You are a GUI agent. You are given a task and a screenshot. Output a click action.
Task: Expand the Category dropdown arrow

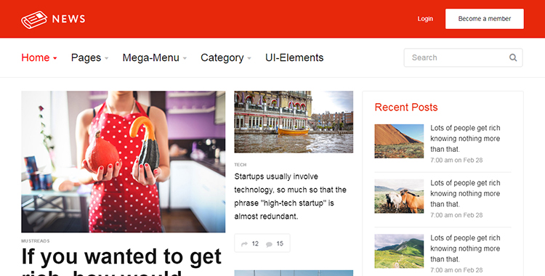249,58
